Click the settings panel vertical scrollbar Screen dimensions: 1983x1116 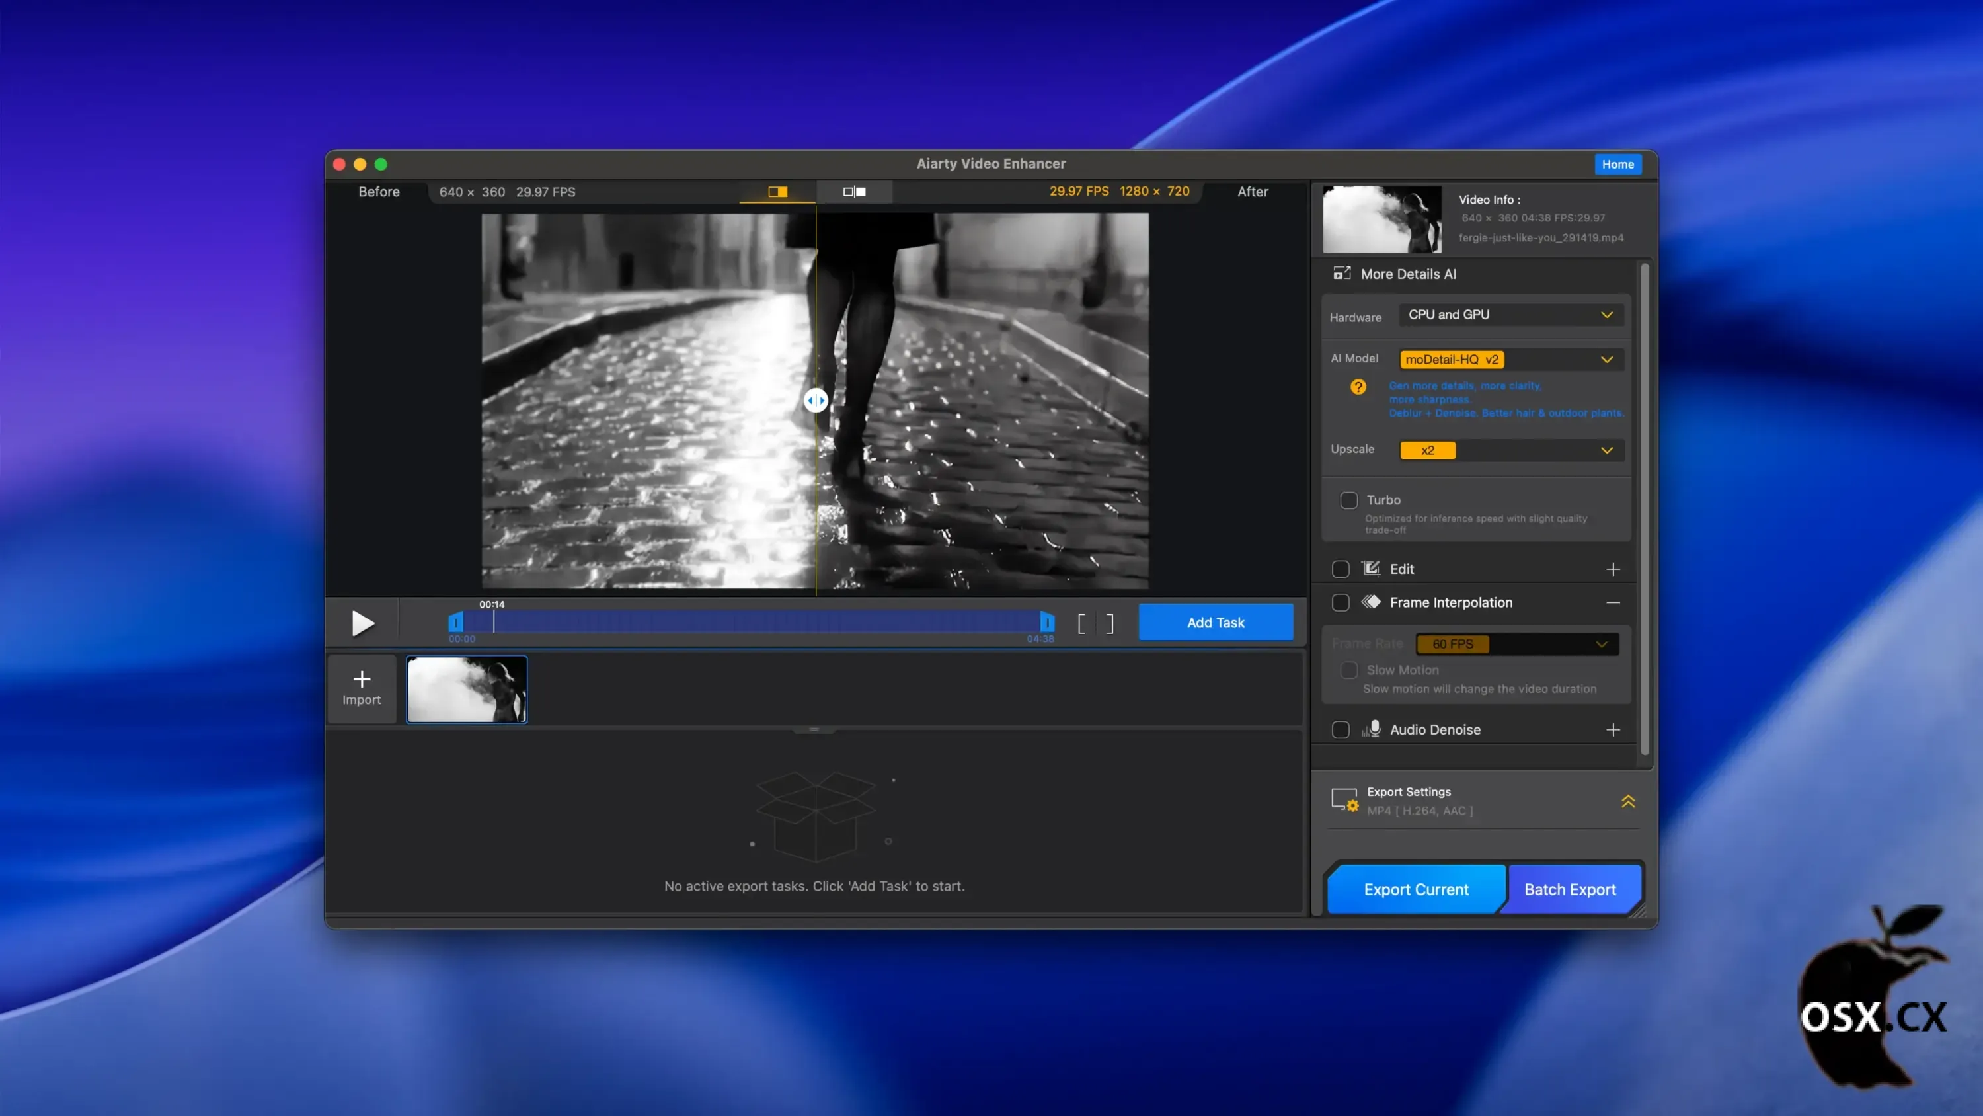point(1645,509)
